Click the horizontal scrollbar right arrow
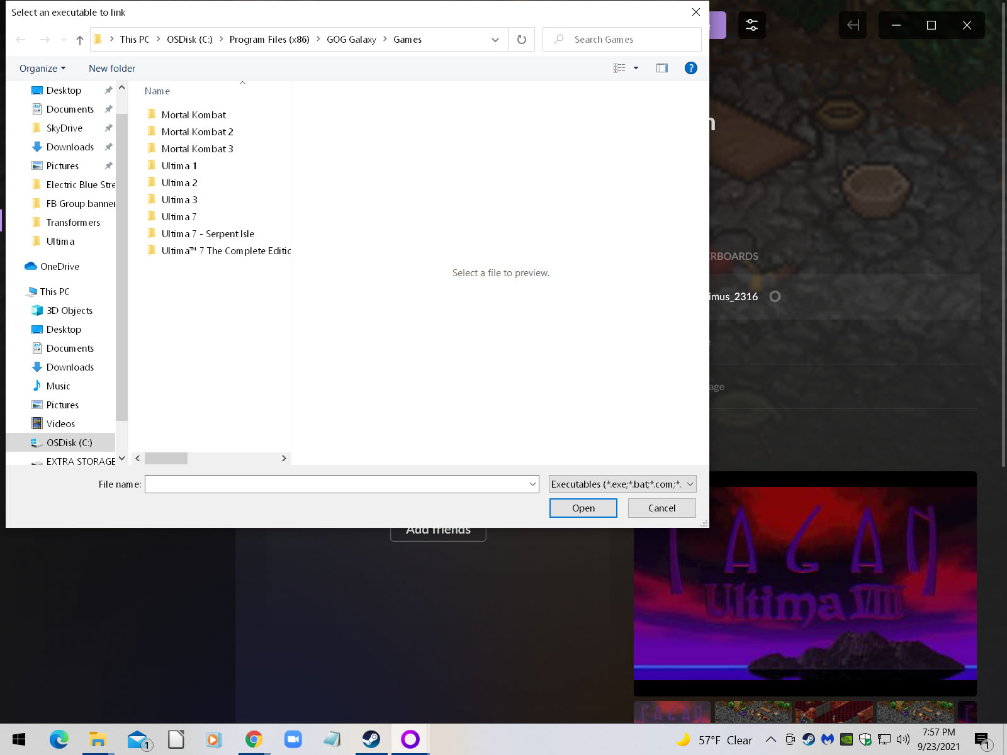Image resolution: width=1007 pixels, height=755 pixels. [x=284, y=458]
